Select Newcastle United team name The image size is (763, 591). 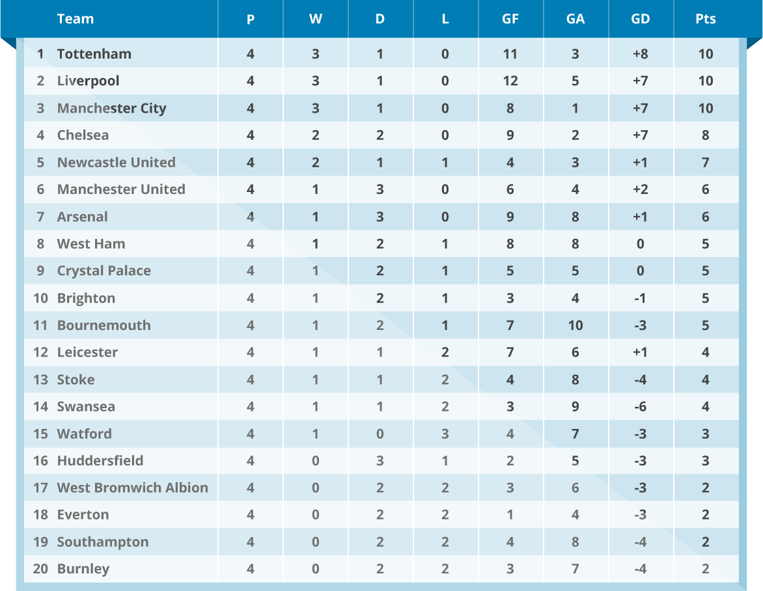coord(116,163)
